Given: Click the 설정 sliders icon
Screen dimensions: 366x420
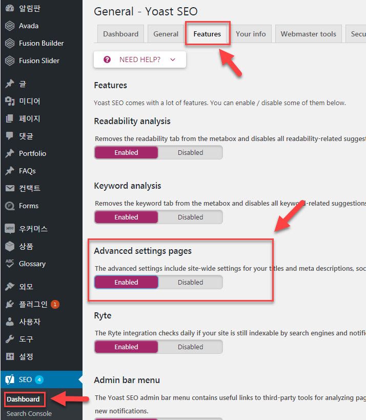Looking at the screenshot, I should (10, 356).
